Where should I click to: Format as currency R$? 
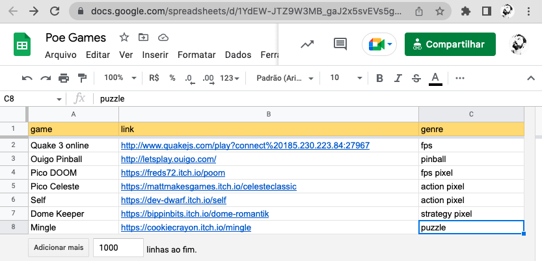[154, 78]
